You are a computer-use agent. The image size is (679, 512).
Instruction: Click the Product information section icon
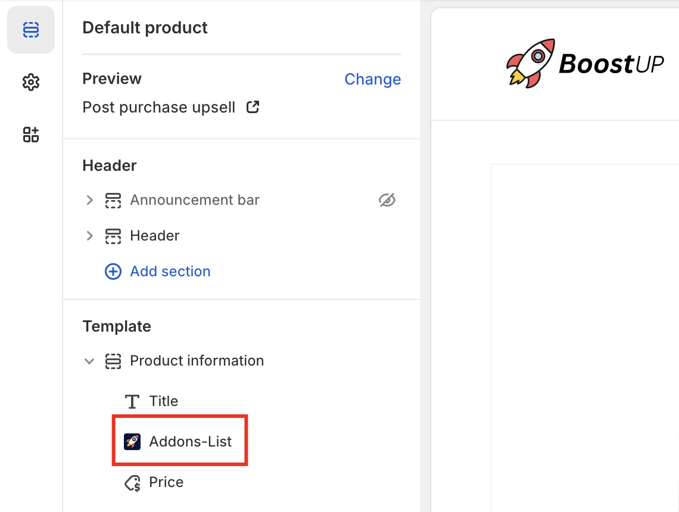[x=113, y=361]
